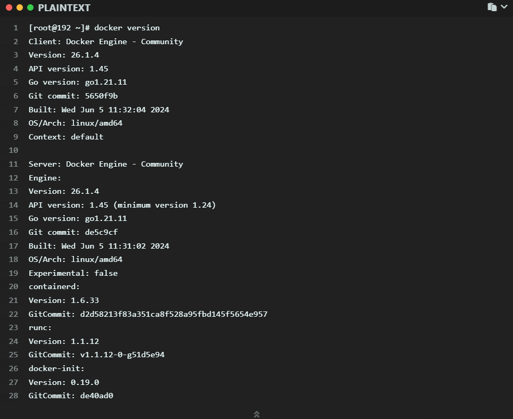Click line number 10 in the gutter
Image resolution: width=513 pixels, height=419 pixels.
pos(13,150)
